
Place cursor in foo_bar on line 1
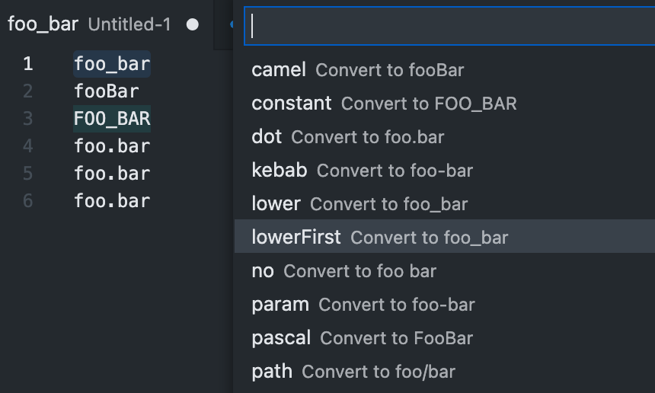click(x=112, y=64)
